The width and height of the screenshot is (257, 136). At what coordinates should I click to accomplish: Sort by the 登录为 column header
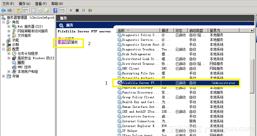[224, 30]
